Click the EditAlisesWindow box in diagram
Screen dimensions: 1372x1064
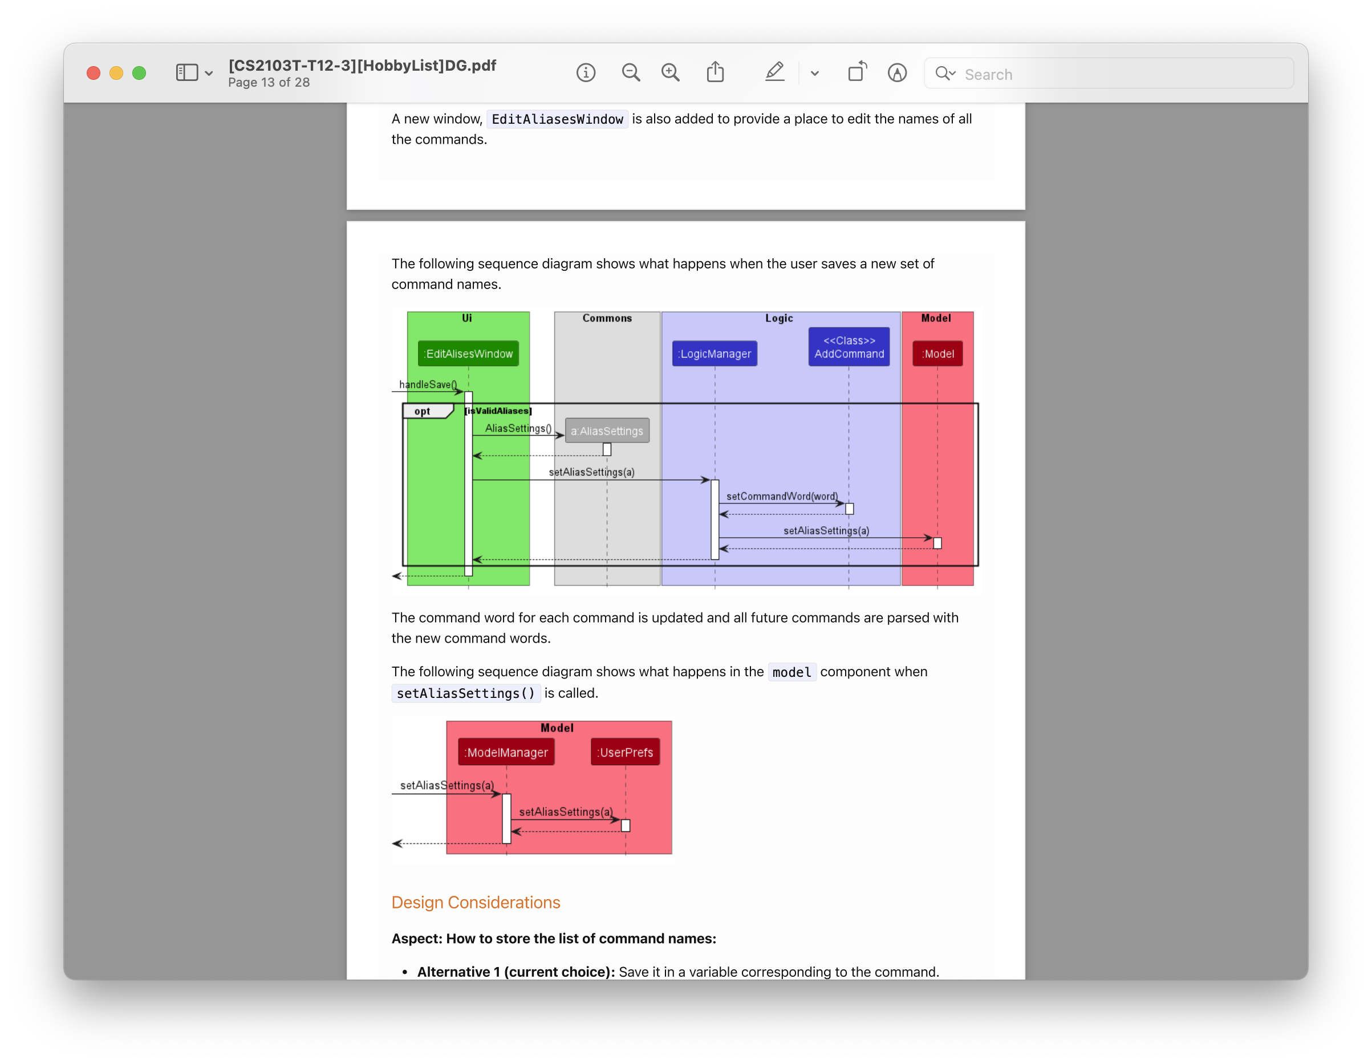[468, 354]
